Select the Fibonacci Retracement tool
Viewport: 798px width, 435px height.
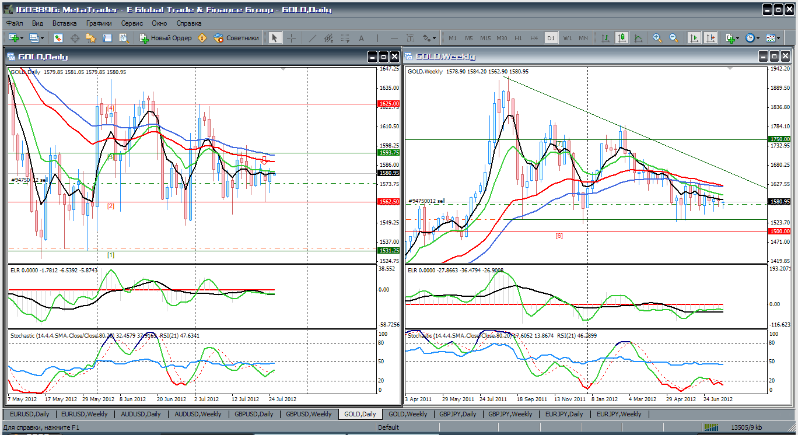pyautogui.click(x=345, y=38)
